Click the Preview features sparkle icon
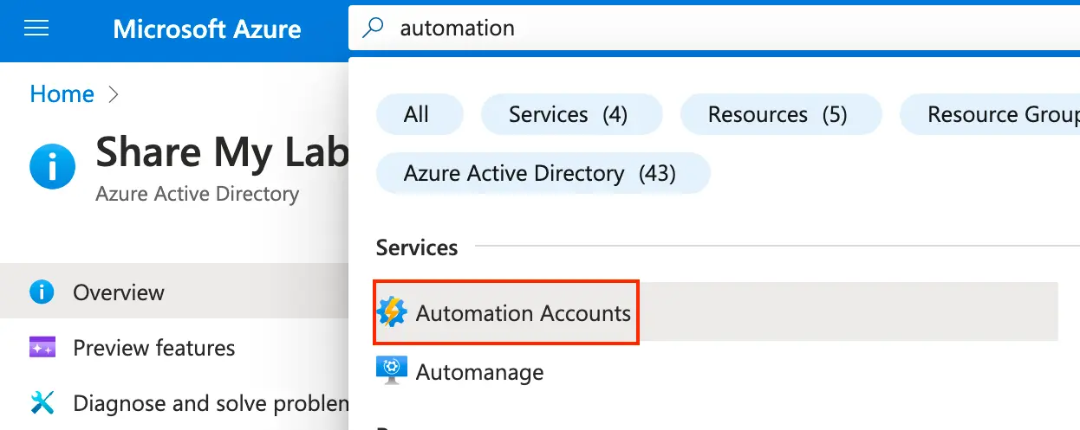This screenshot has width=1080, height=430. tap(42, 348)
